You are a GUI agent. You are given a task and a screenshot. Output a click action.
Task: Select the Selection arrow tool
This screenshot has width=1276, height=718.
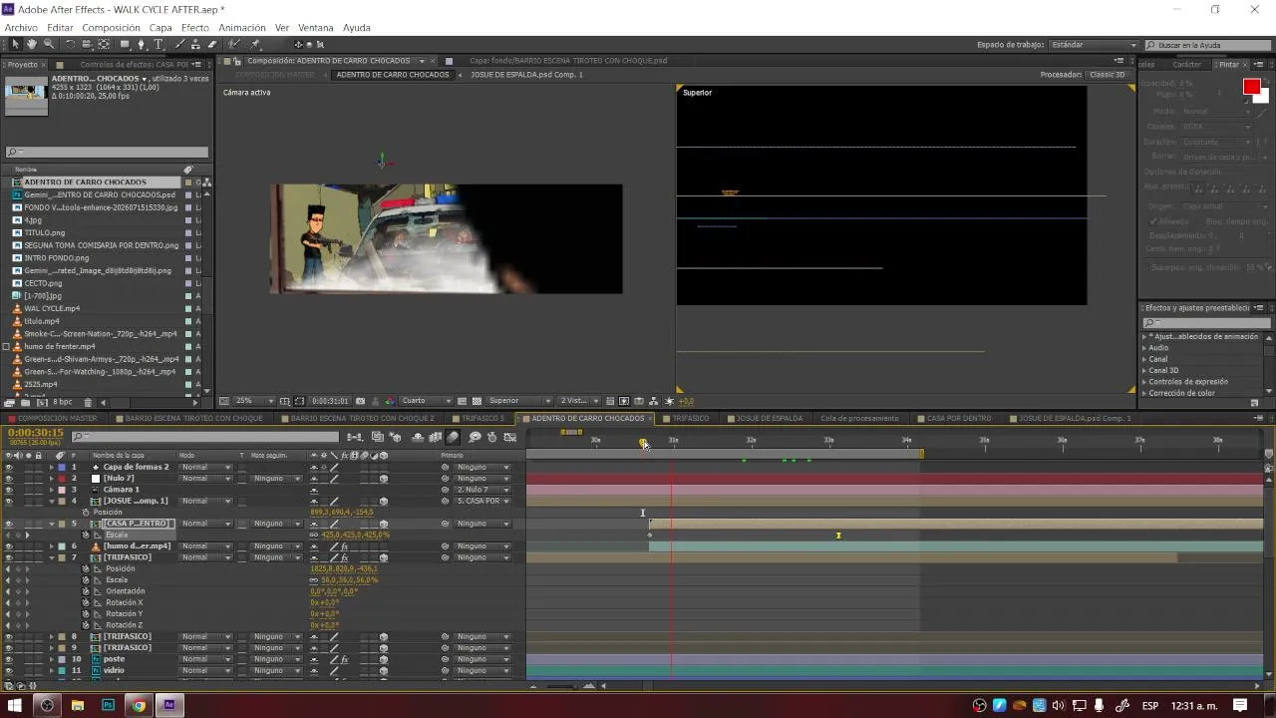15,45
